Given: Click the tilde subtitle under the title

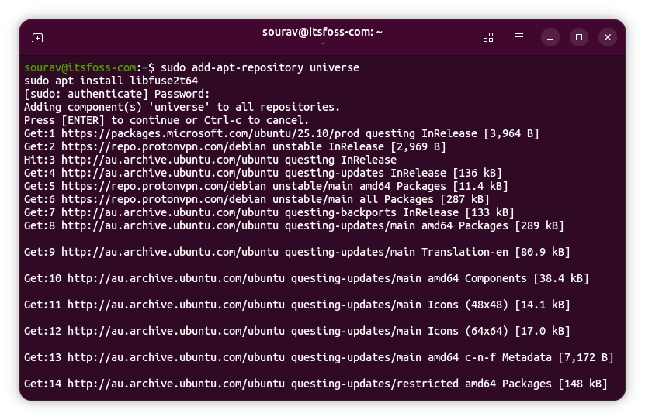Looking at the screenshot, I should click(x=322, y=44).
